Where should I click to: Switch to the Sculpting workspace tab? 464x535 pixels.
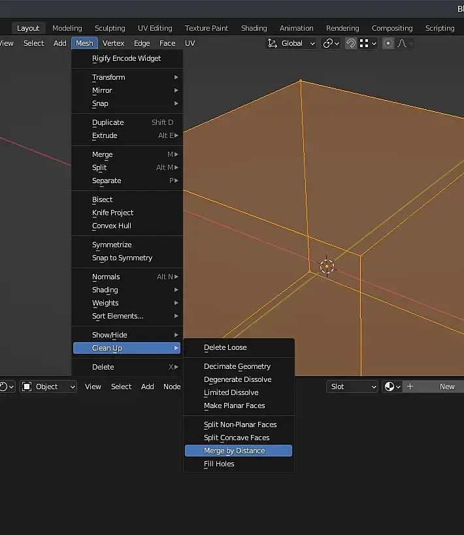point(110,28)
